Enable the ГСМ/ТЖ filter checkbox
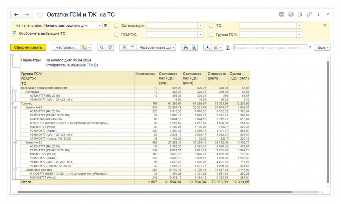This screenshot has width=341, height=204. 116,35
